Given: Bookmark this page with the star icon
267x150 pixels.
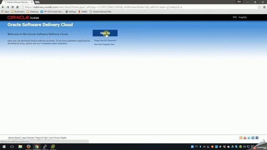Looking at the screenshot, I should point(259,7).
